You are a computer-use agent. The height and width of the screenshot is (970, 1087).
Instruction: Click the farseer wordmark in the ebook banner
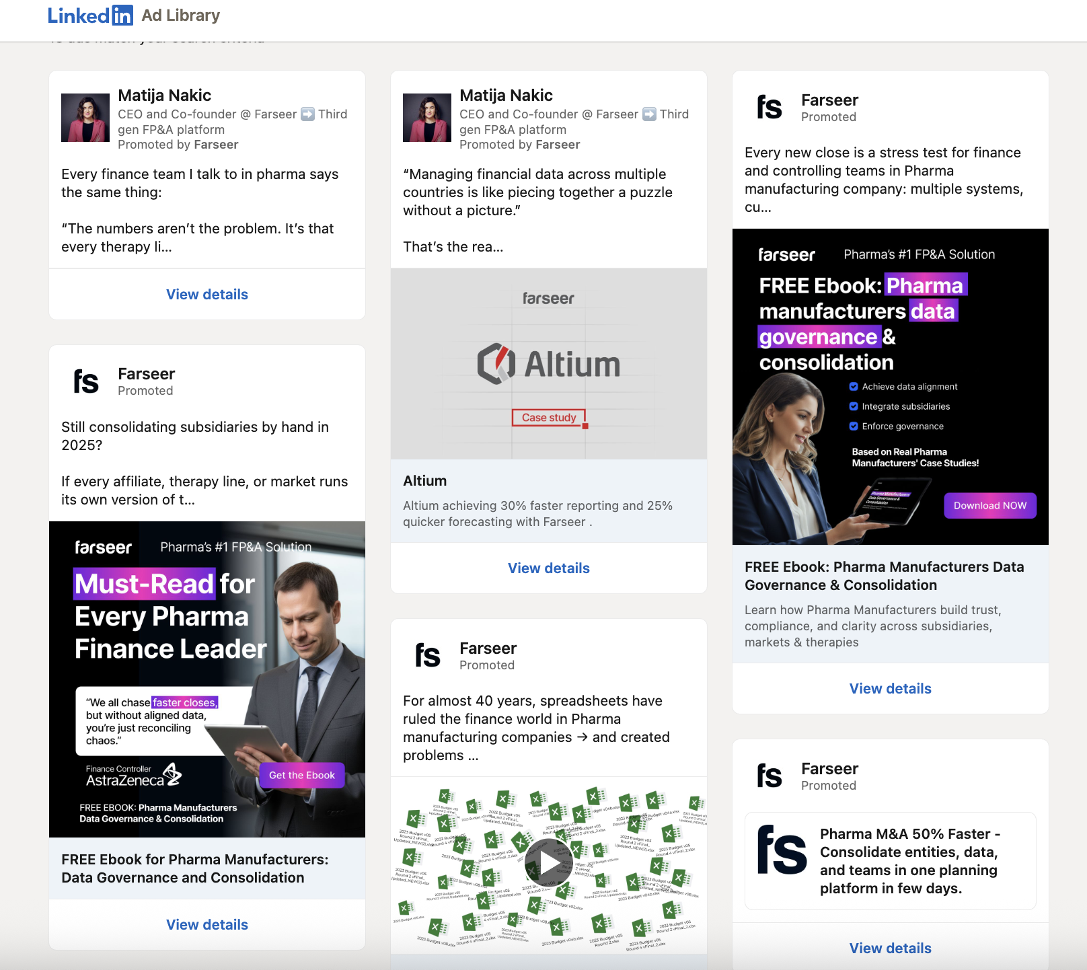(786, 255)
